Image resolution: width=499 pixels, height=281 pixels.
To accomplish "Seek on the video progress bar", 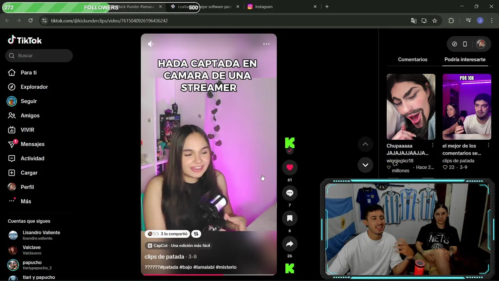I will [x=209, y=274].
